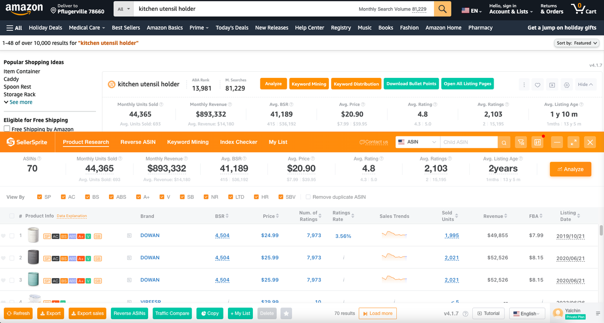Open the gear settings icon in keyword panel
The image size is (604, 323).
pyautogui.click(x=567, y=85)
